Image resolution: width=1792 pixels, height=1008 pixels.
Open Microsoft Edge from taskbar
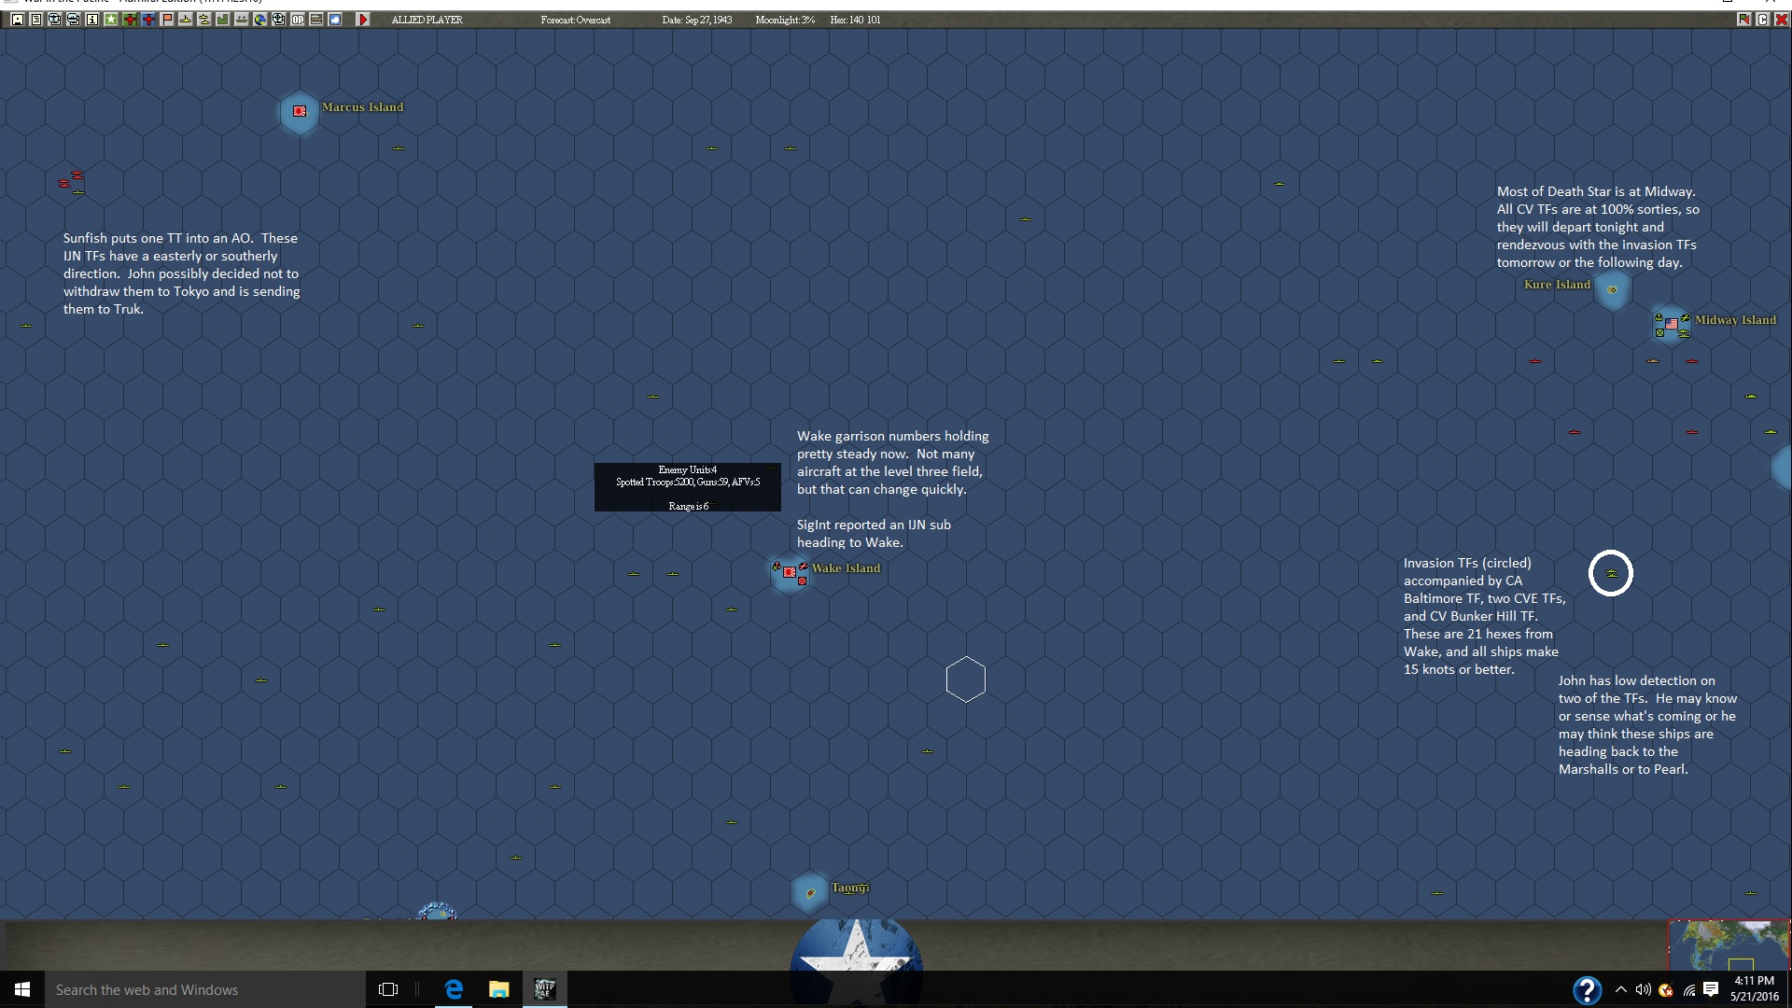click(x=454, y=989)
